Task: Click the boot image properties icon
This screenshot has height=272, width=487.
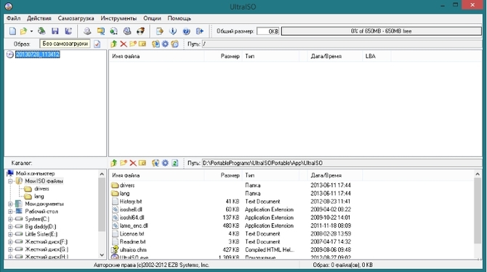Action: point(97,44)
